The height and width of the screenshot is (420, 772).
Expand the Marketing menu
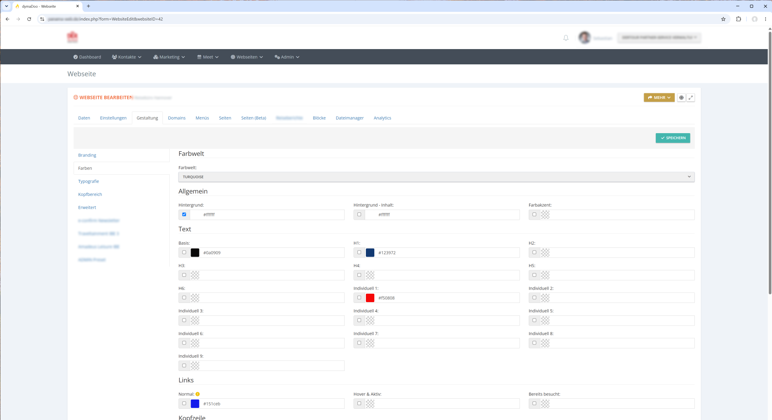pyautogui.click(x=169, y=57)
